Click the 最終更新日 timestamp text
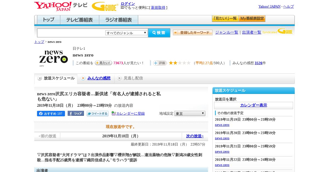This screenshot has height=172, width=329. click(168, 144)
